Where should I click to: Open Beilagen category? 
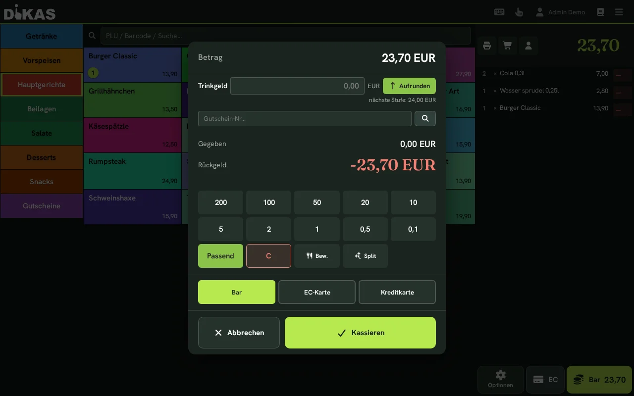point(42,109)
